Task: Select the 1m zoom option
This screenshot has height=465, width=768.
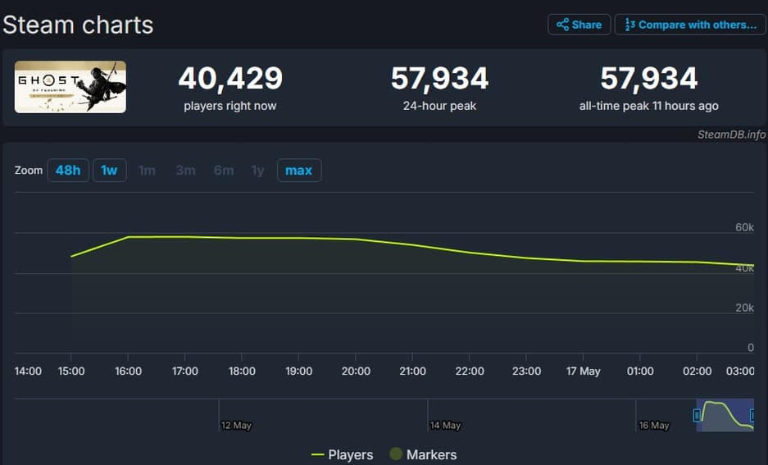Action: click(147, 170)
